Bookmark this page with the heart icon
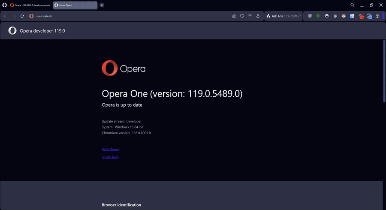 [x=242, y=16]
